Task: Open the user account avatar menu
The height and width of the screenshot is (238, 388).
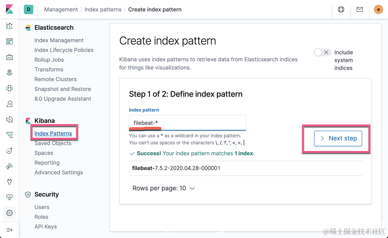Action: pos(378,9)
